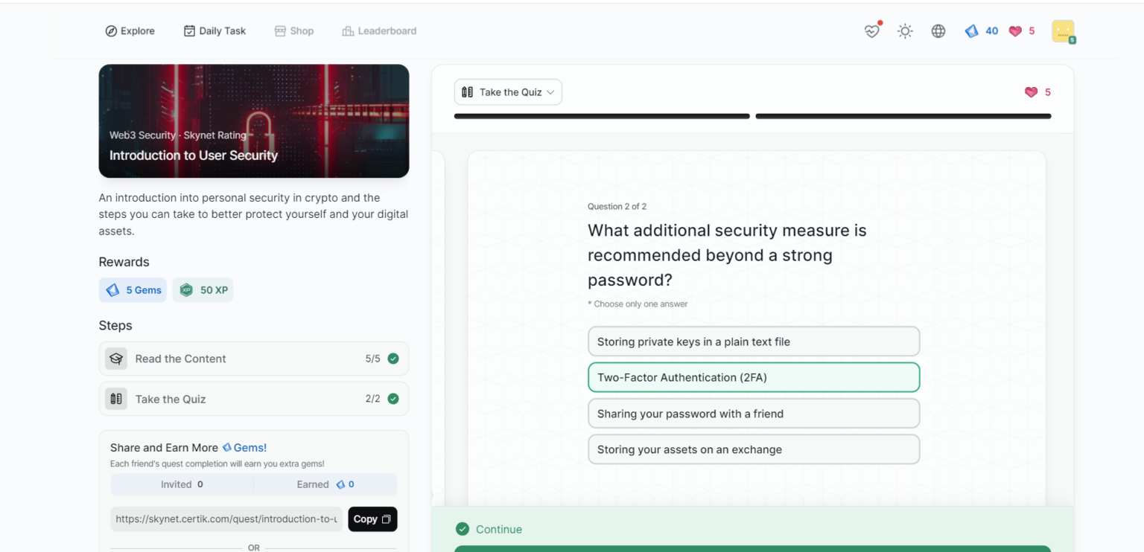Open the Take the Quiz step

click(x=254, y=399)
